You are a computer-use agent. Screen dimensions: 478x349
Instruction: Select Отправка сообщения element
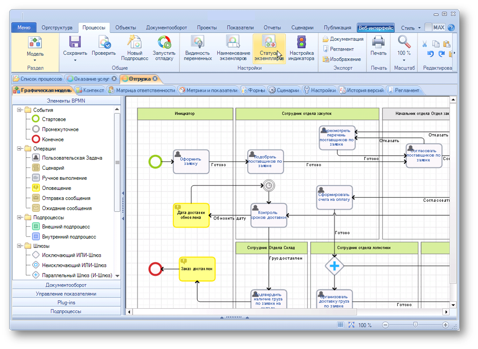pyautogui.click(x=61, y=198)
